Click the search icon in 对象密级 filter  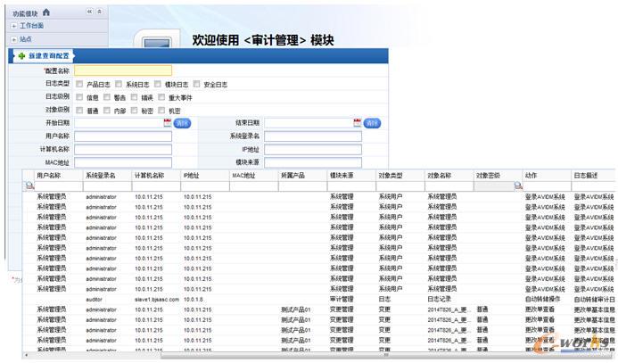[517, 186]
